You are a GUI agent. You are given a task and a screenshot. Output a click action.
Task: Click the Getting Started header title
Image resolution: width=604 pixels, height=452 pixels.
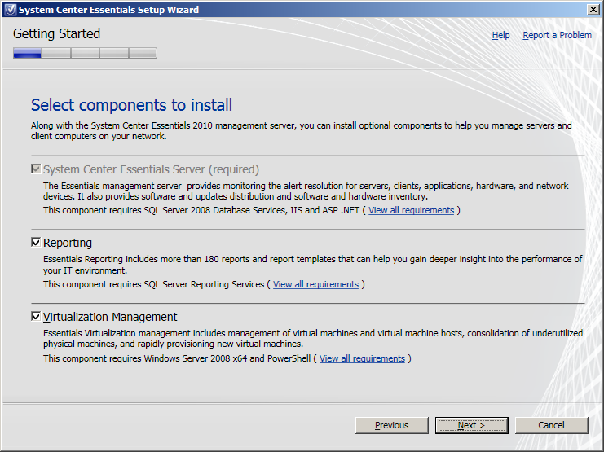(56, 34)
